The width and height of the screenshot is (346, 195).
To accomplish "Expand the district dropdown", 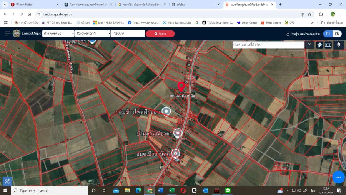I will click(x=93, y=34).
